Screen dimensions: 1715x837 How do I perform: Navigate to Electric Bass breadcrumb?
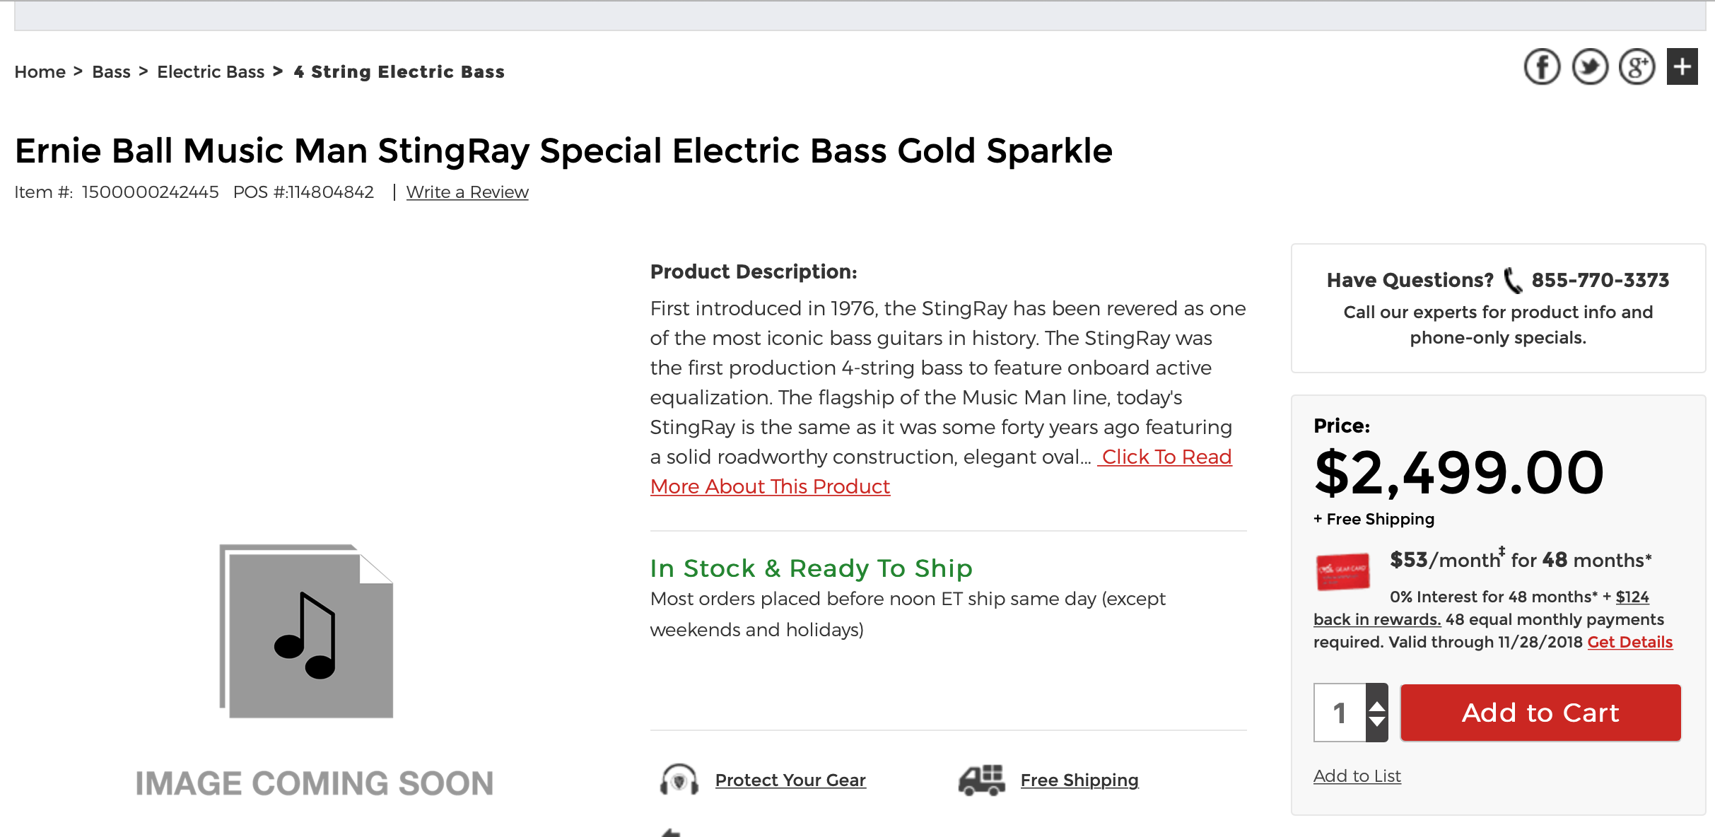[211, 72]
